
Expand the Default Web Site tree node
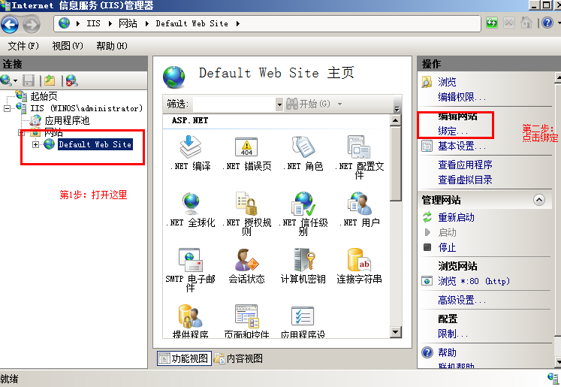coord(35,144)
